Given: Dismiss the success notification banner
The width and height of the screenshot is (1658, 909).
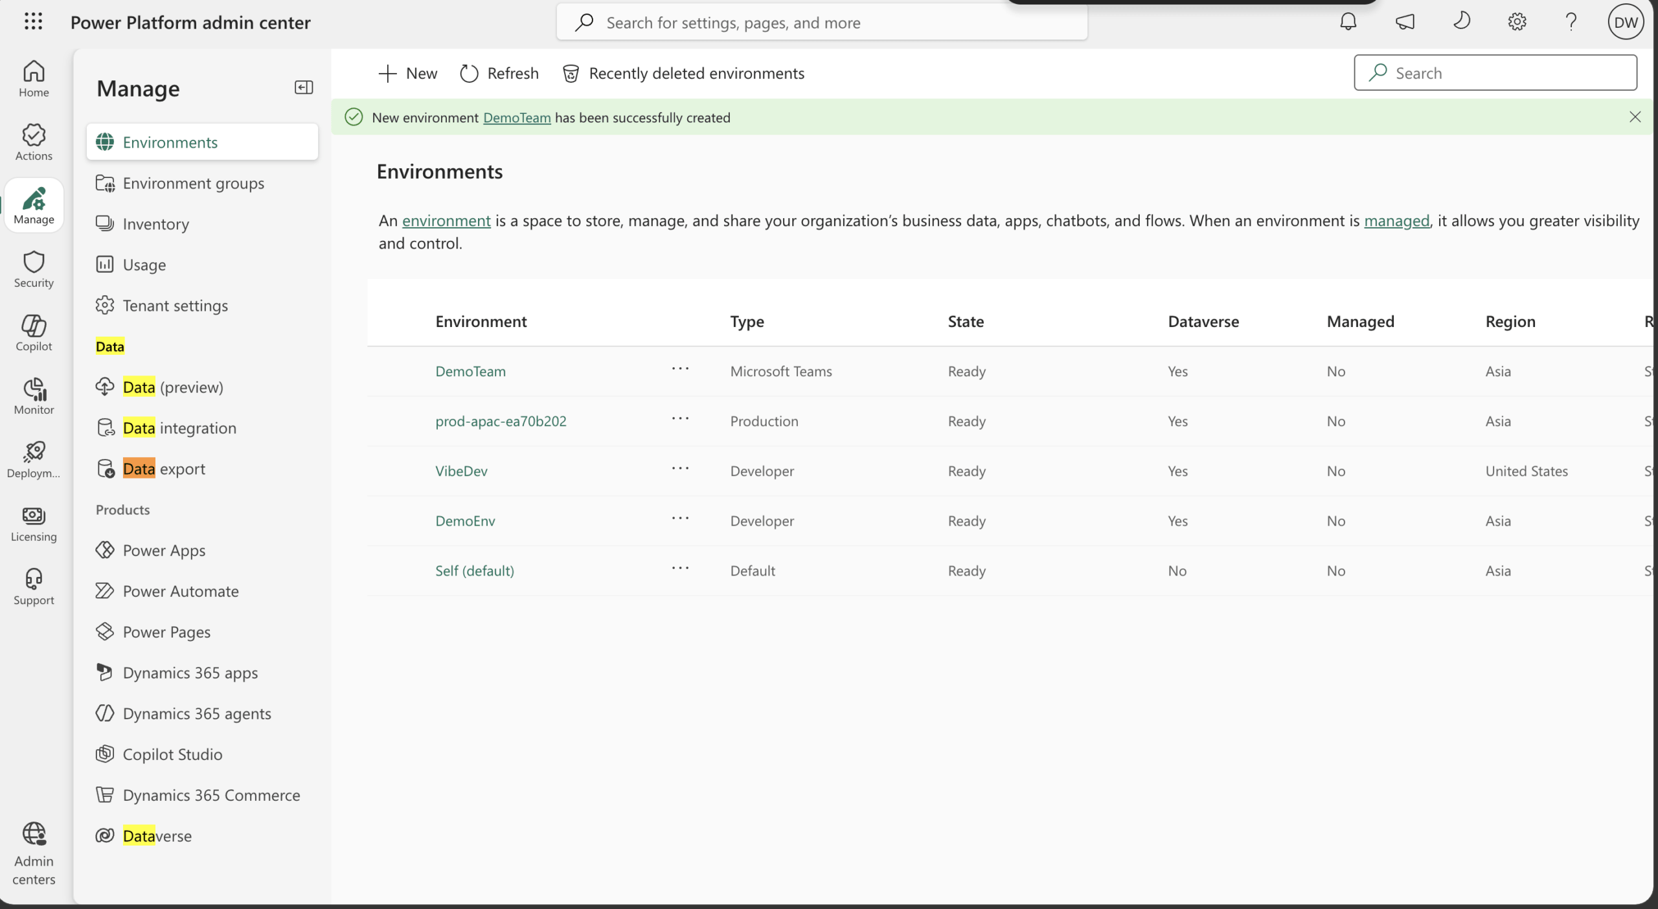Looking at the screenshot, I should click(1635, 117).
